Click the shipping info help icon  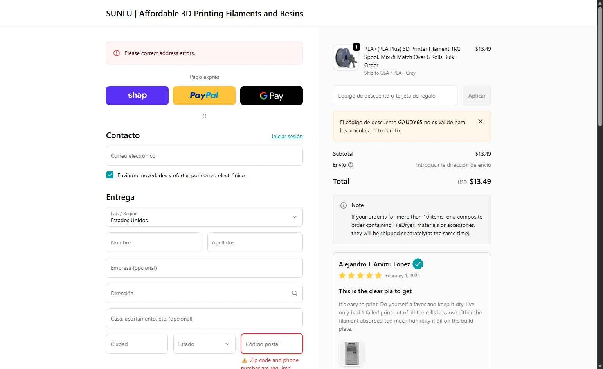click(x=351, y=165)
